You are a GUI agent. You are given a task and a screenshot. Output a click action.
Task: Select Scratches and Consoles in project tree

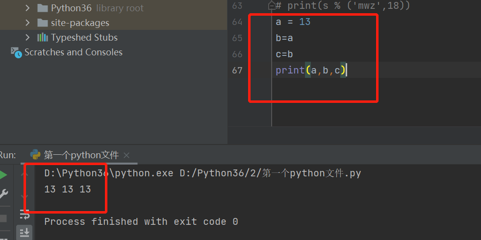[x=73, y=52]
